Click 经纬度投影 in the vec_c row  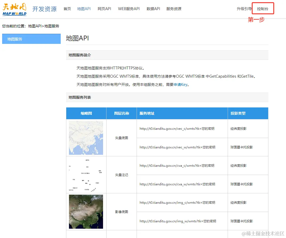tap(238, 128)
